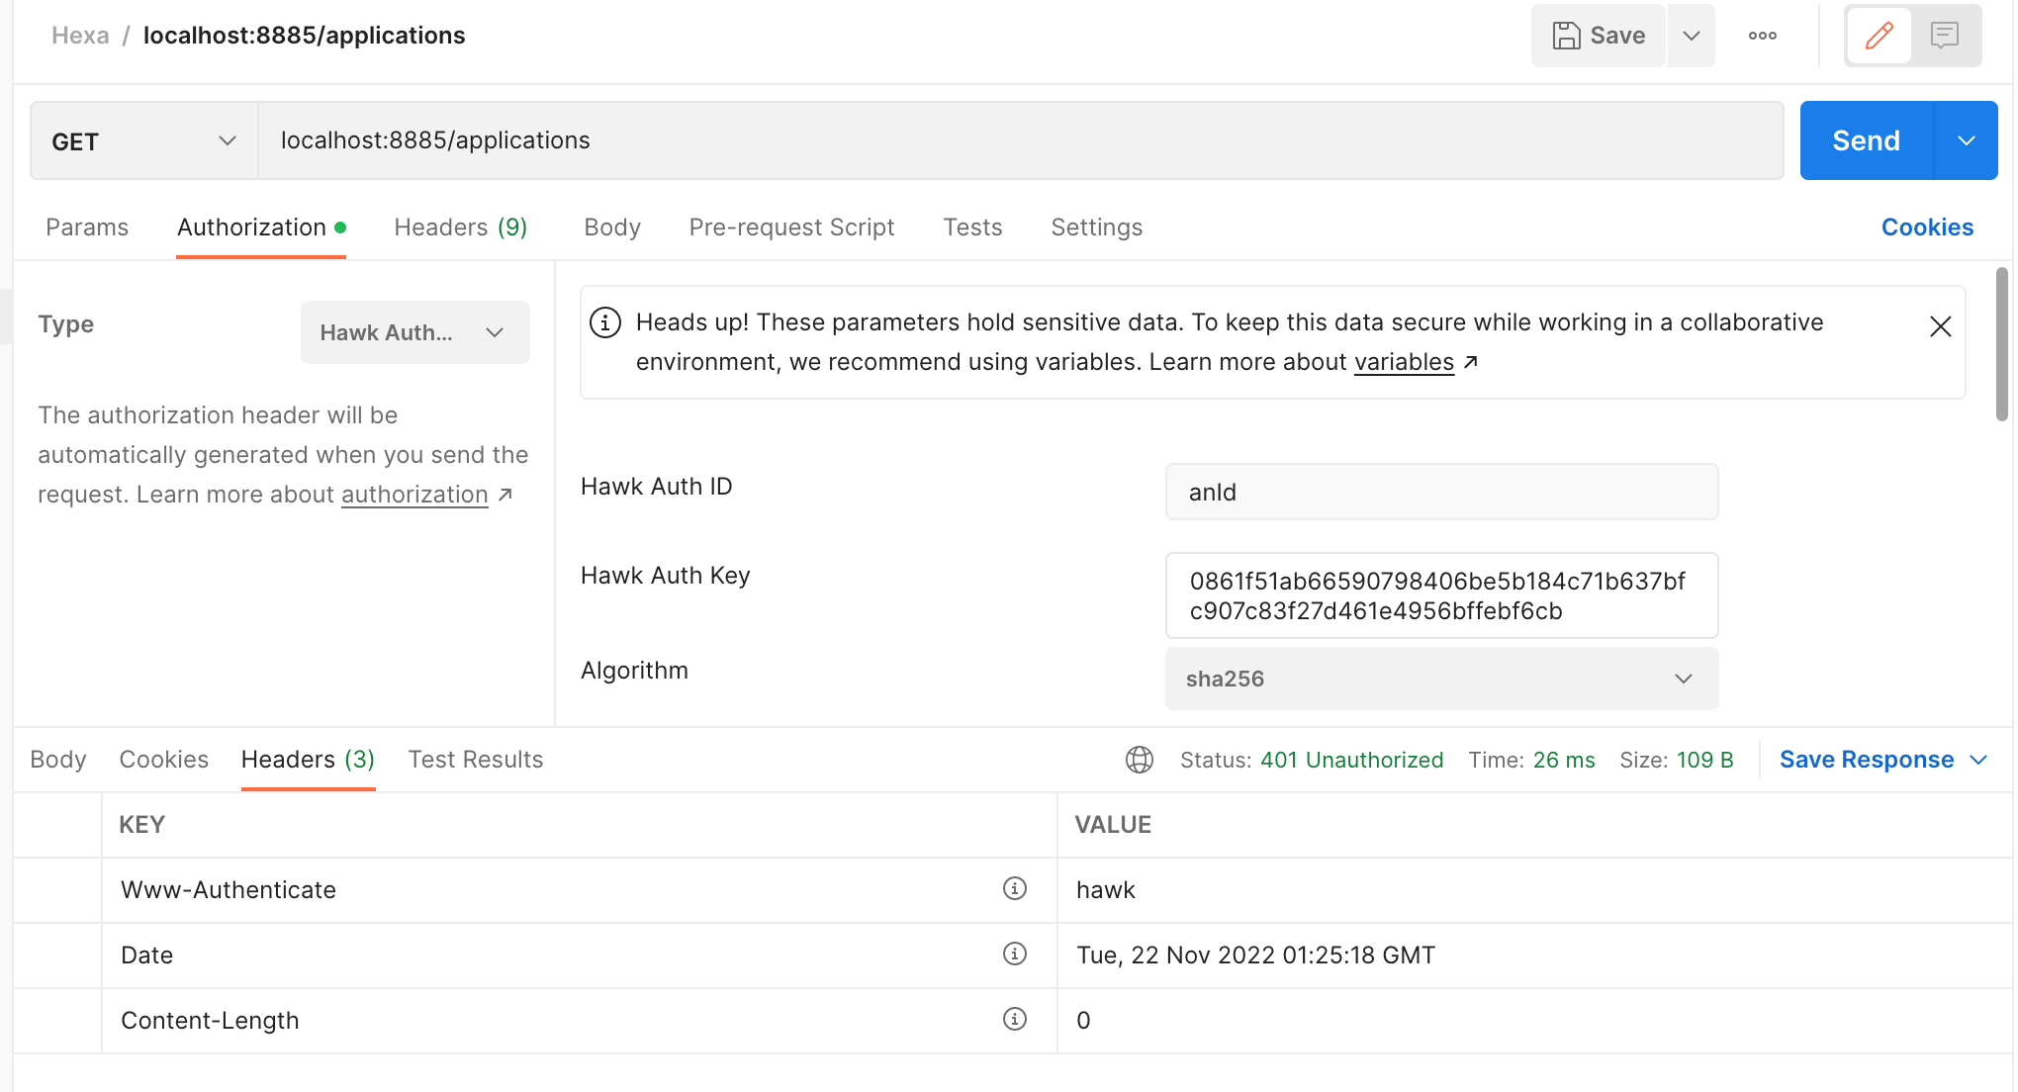This screenshot has width=2018, height=1092.
Task: Click the info icon beside Www-Authenticate
Action: (x=1014, y=889)
